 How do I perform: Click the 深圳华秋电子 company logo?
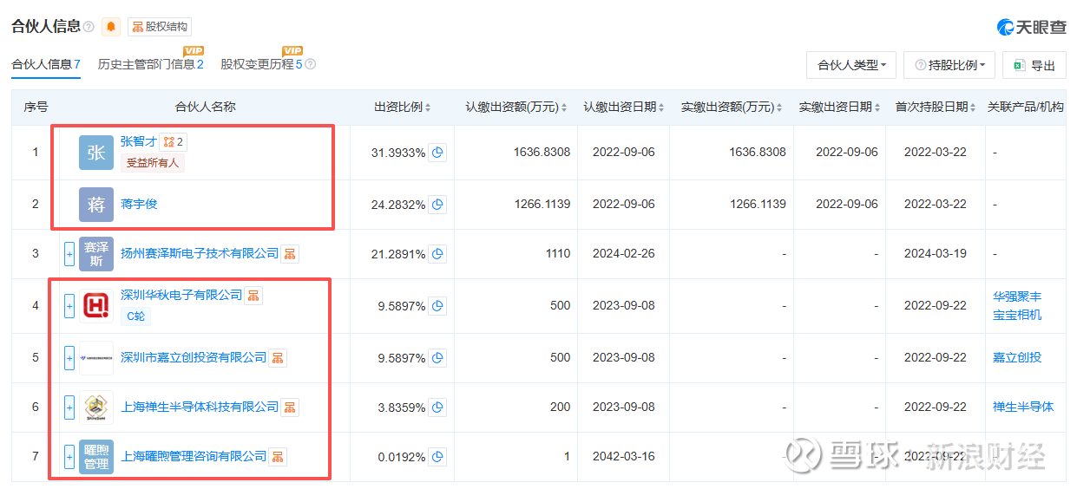[96, 305]
